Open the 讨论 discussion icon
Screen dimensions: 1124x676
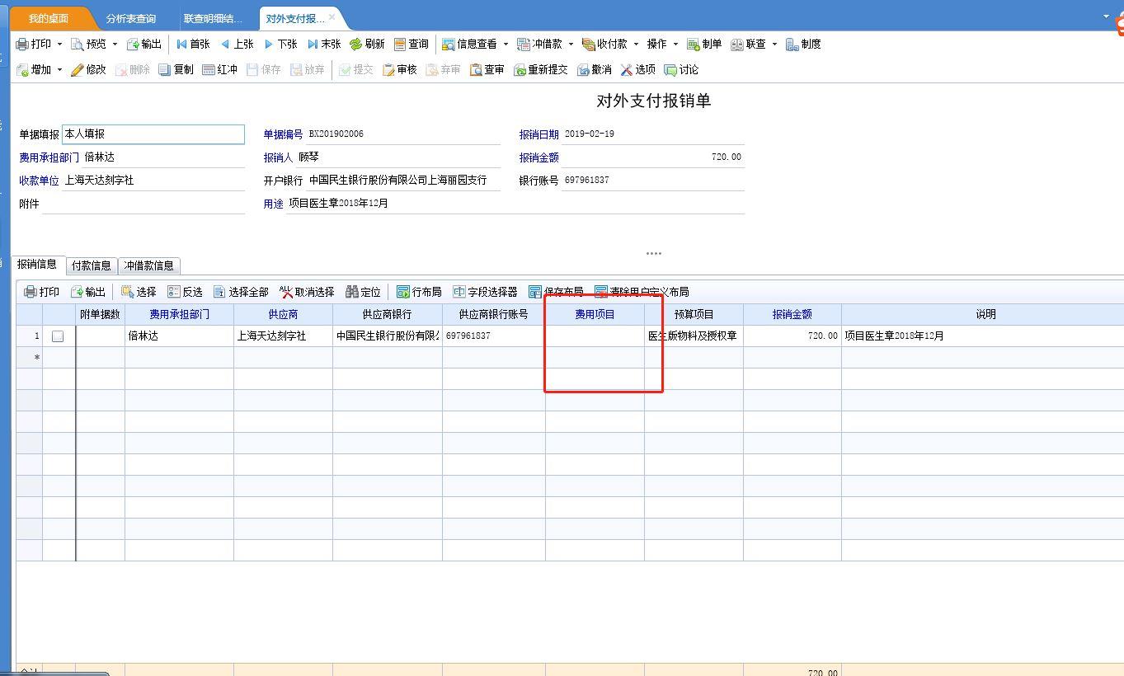670,70
